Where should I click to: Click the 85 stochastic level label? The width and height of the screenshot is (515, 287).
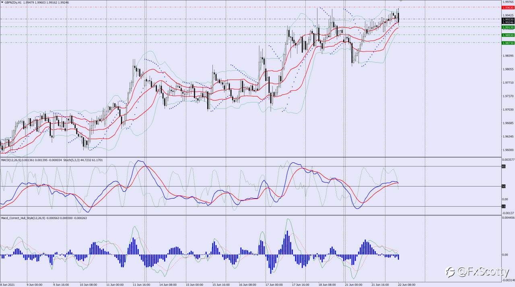click(x=503, y=166)
